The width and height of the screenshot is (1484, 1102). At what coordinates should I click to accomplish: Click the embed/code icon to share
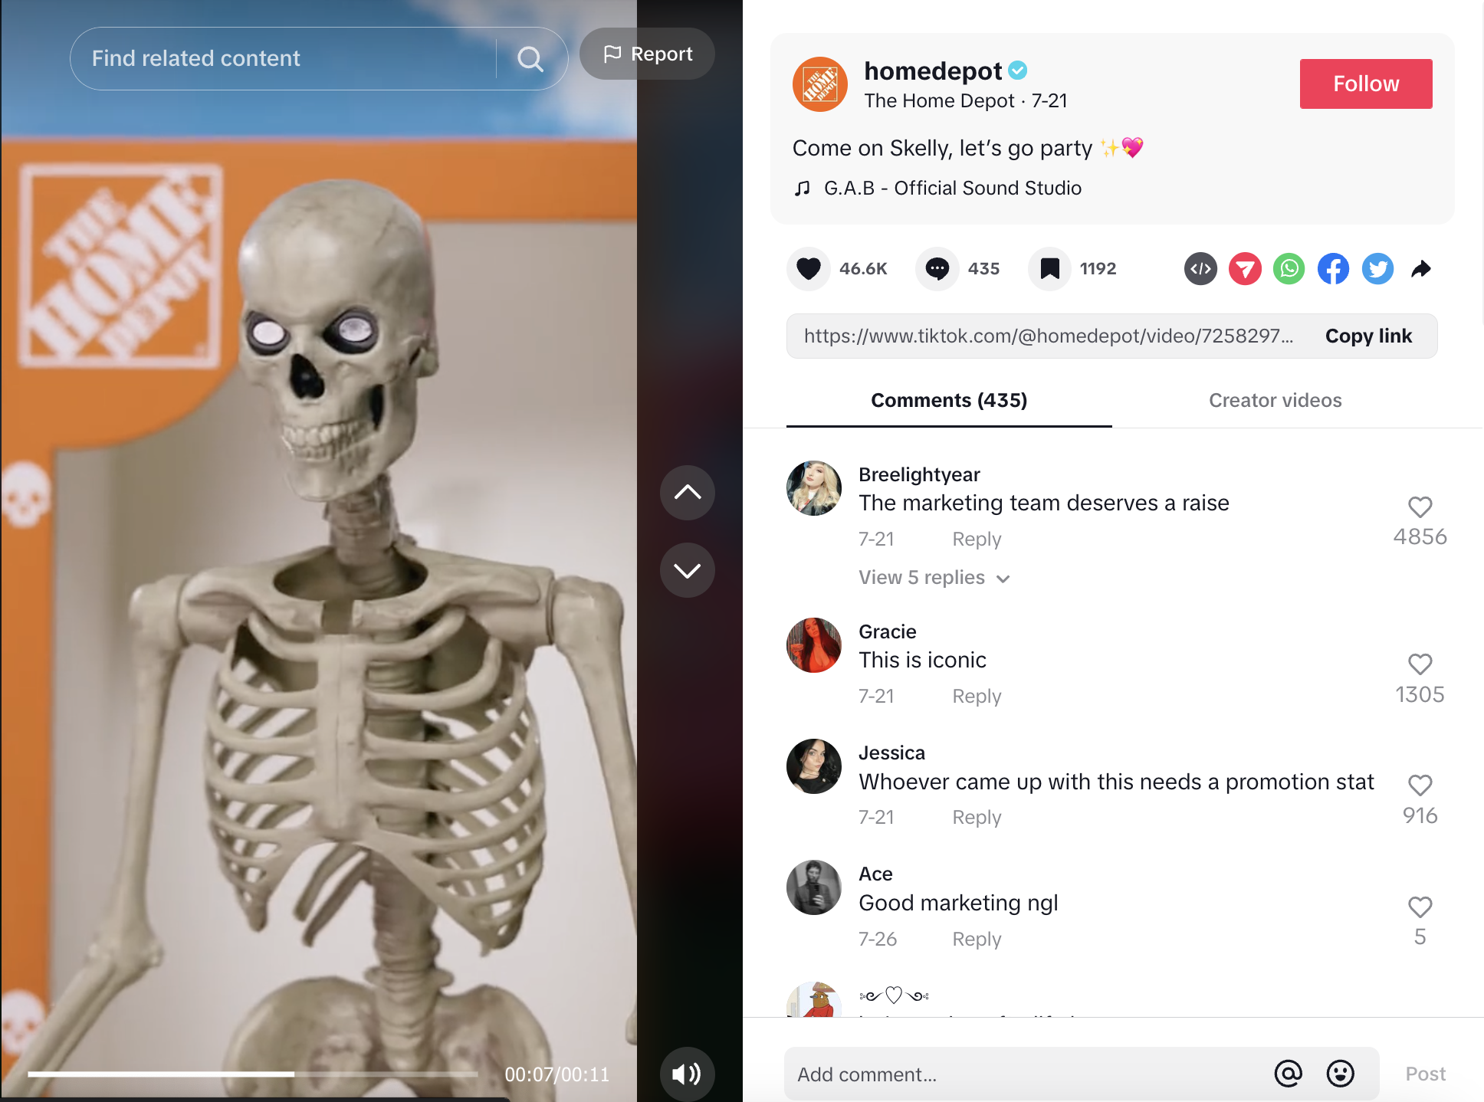[x=1200, y=268]
